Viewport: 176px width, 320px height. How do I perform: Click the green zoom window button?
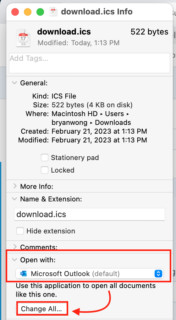40,12
